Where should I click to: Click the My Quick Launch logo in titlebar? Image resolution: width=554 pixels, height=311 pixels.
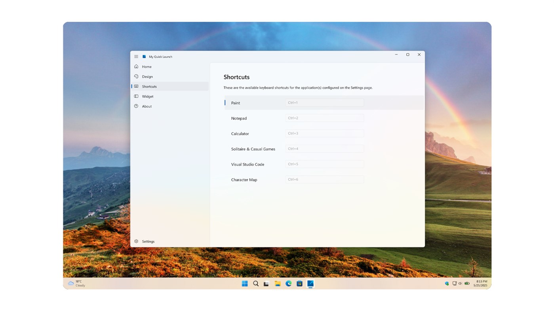[145, 57]
